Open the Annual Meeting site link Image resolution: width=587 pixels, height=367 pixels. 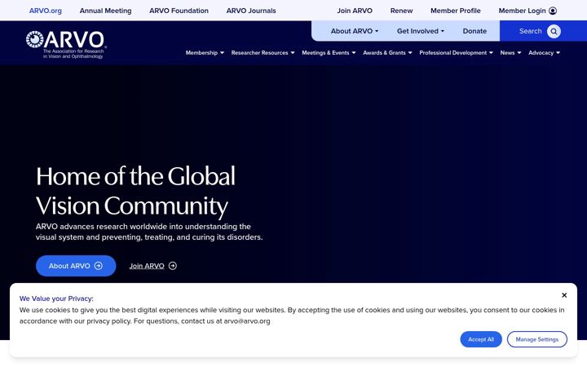[x=105, y=11]
